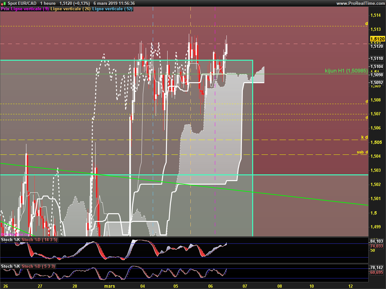Click the 'mars' date on time axis
This screenshot has height=289, width=386.
110,286
